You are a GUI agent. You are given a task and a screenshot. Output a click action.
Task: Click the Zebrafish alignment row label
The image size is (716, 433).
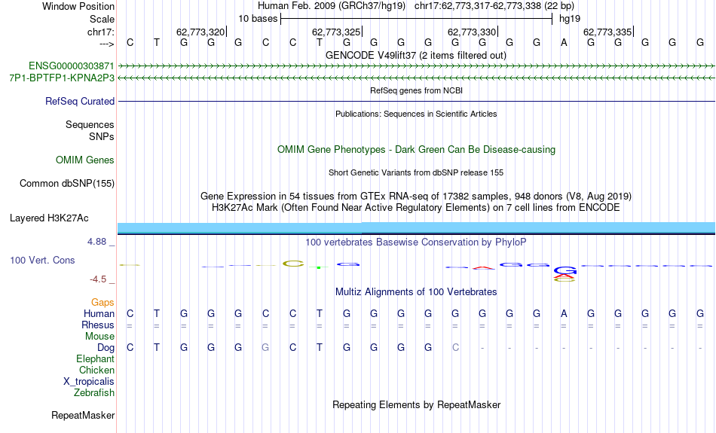pyautogui.click(x=94, y=392)
